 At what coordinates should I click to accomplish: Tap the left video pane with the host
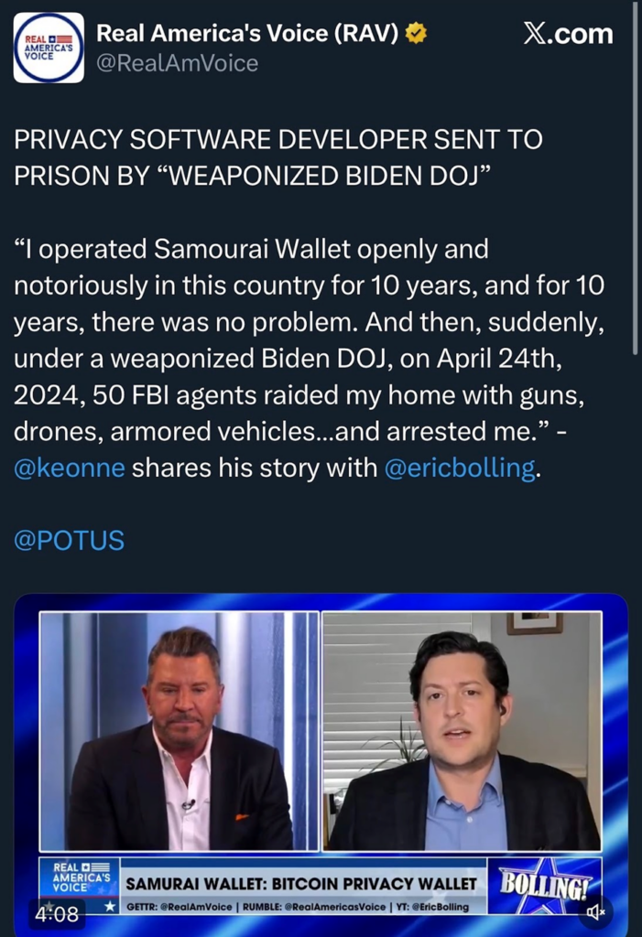tap(180, 732)
